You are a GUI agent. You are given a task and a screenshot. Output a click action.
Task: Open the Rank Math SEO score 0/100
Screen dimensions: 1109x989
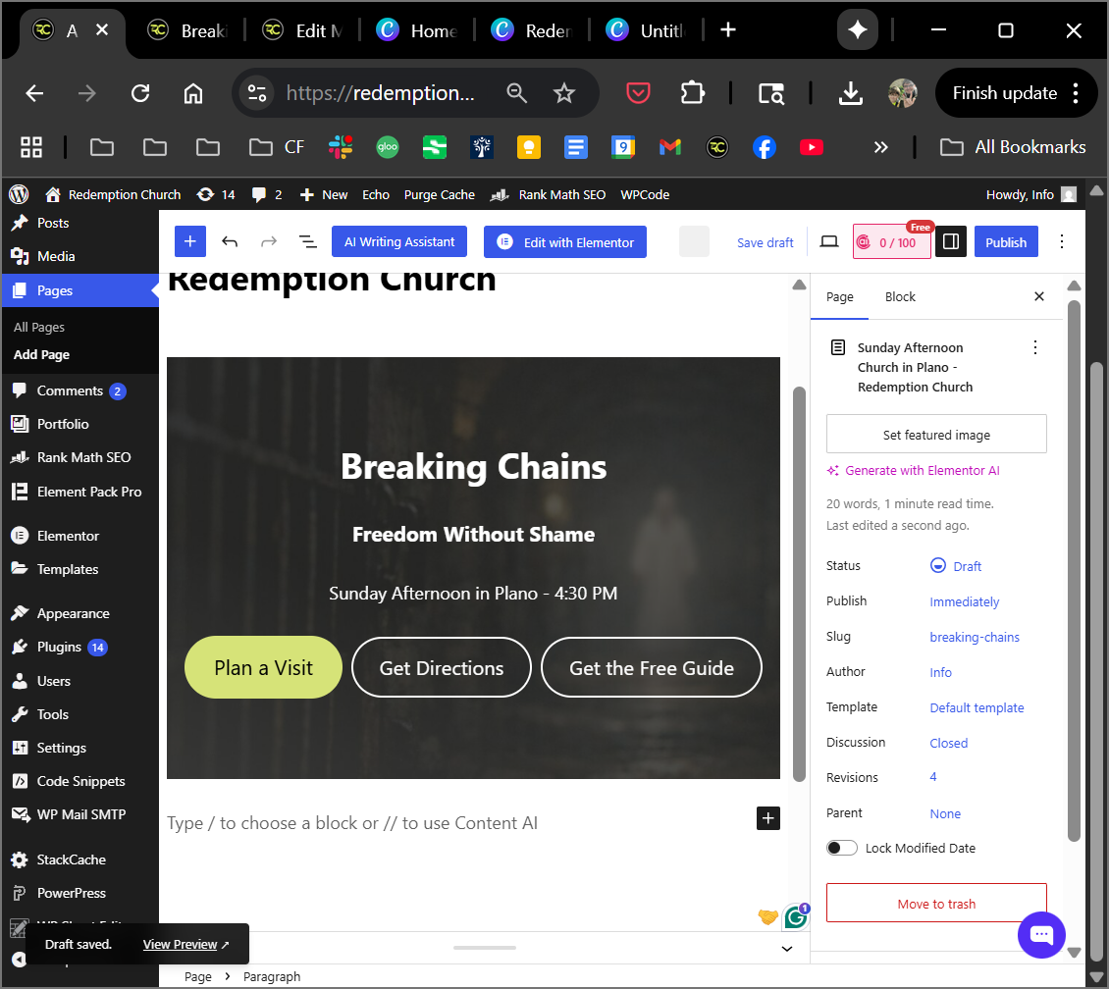click(x=892, y=241)
